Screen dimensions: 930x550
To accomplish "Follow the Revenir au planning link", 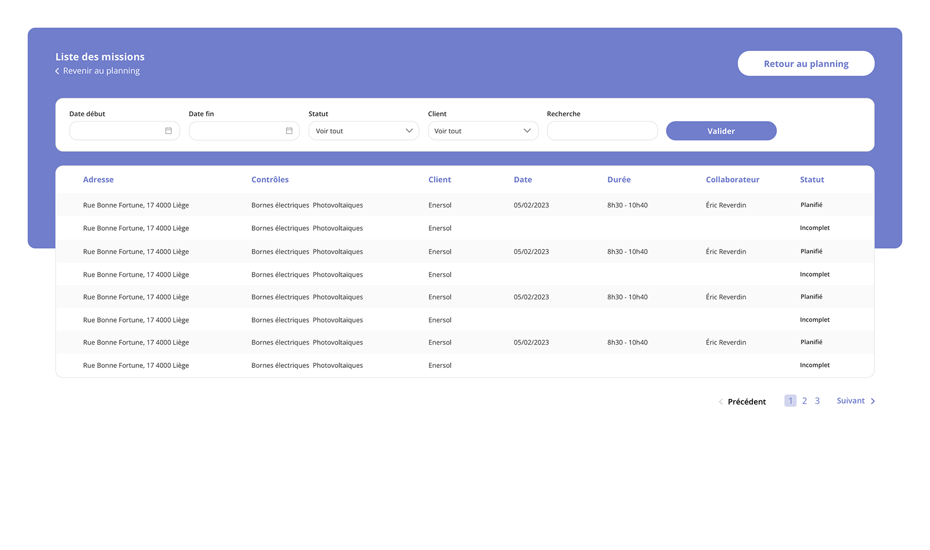I will pyautogui.click(x=101, y=71).
